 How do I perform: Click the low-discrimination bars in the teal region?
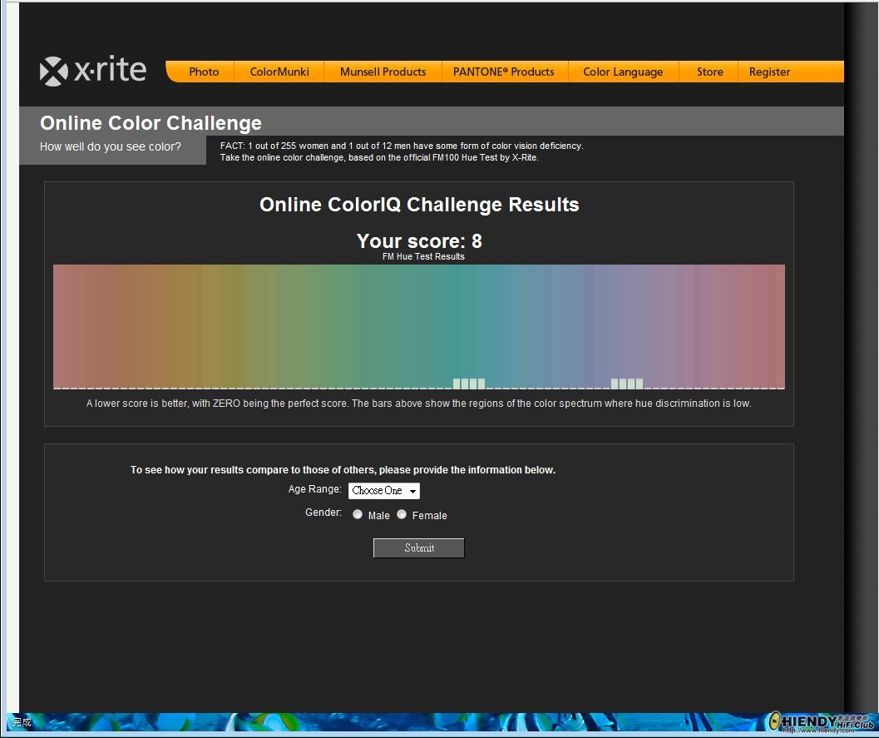(469, 384)
